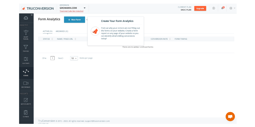Viewport: 255px width, 127px height.
Task: Go to previous page with Pre
Action: point(44,58)
